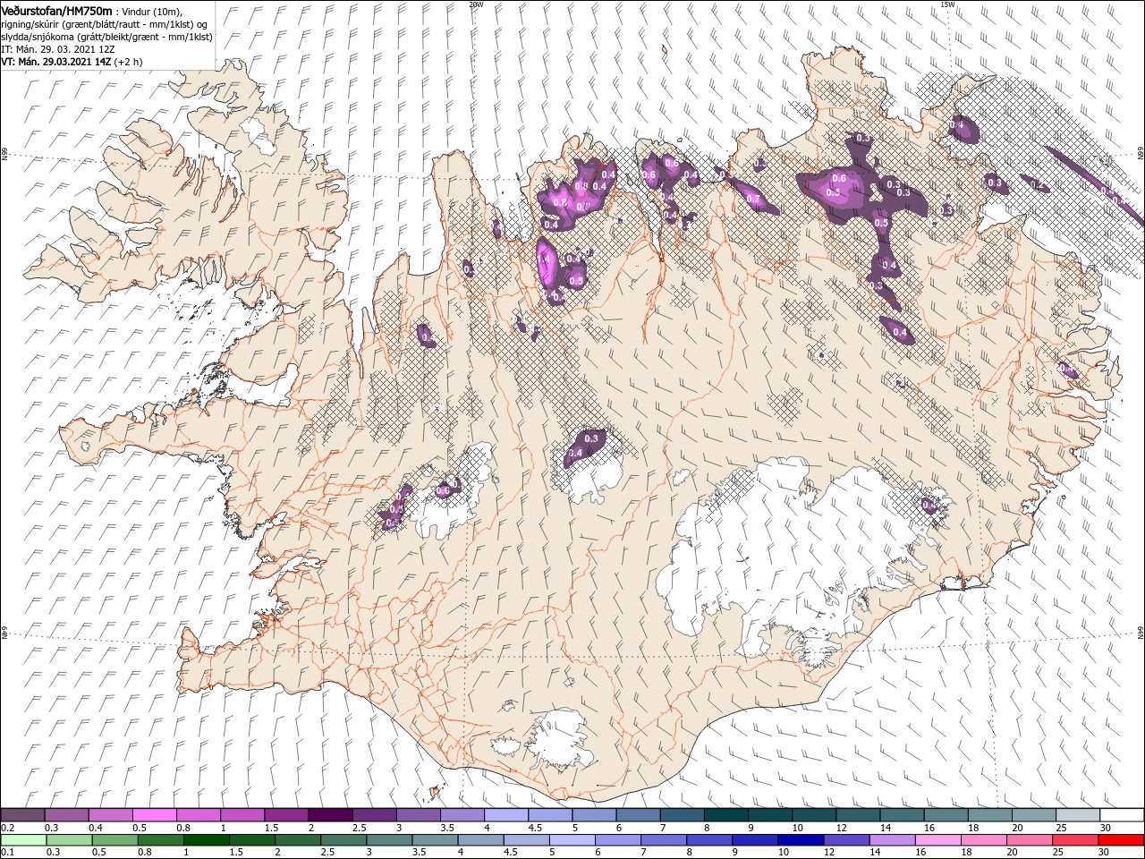
Task: Pick the 9 swatch in the rain legend row
Action: (x=754, y=840)
